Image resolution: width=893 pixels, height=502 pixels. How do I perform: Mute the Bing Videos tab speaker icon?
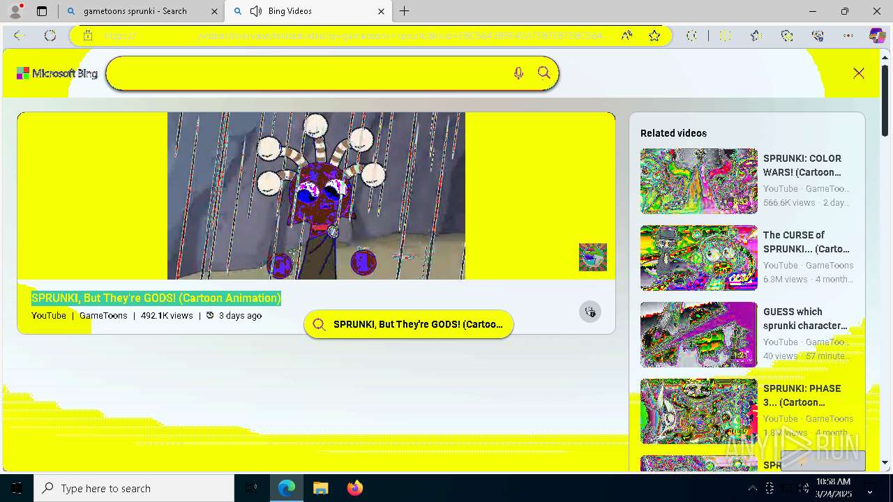256,11
